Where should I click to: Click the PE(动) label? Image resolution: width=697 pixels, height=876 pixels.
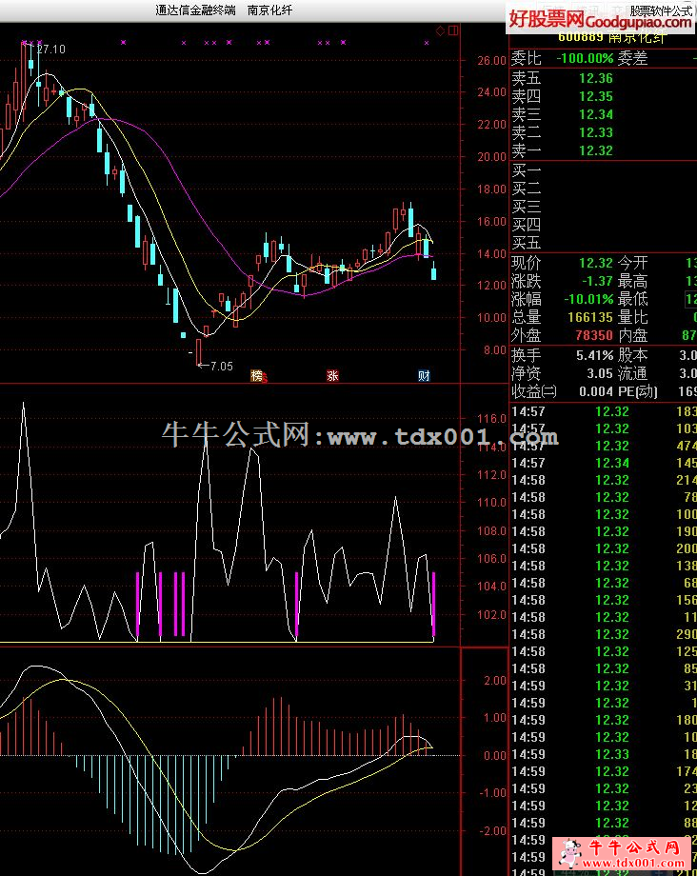[638, 391]
